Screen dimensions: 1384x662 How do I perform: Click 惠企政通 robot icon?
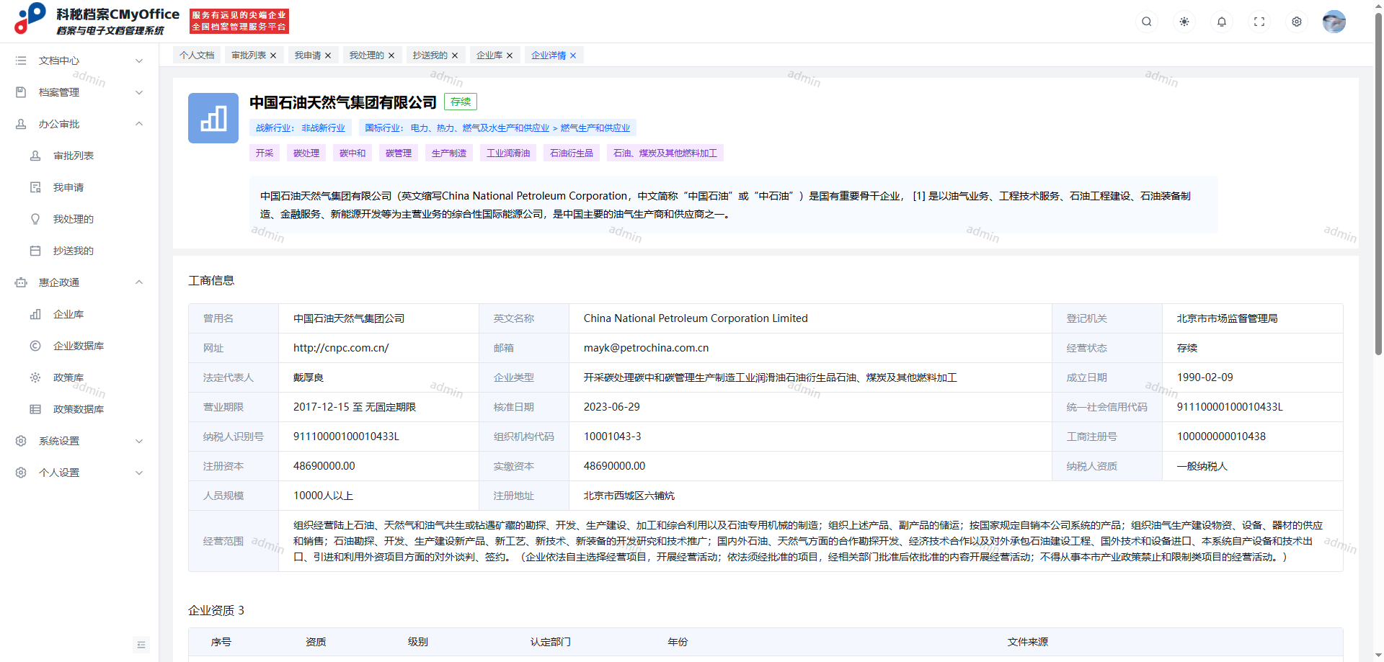point(21,282)
